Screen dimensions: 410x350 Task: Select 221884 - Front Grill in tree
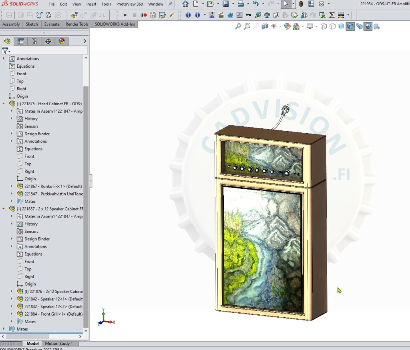click(53, 314)
